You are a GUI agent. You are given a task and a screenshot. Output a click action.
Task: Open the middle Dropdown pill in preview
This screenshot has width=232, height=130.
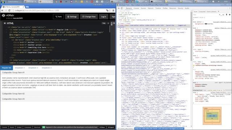pos(33,68)
